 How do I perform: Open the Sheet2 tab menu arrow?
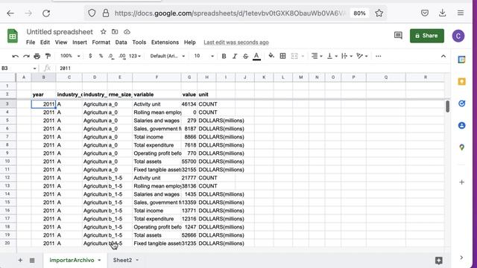[137, 260]
